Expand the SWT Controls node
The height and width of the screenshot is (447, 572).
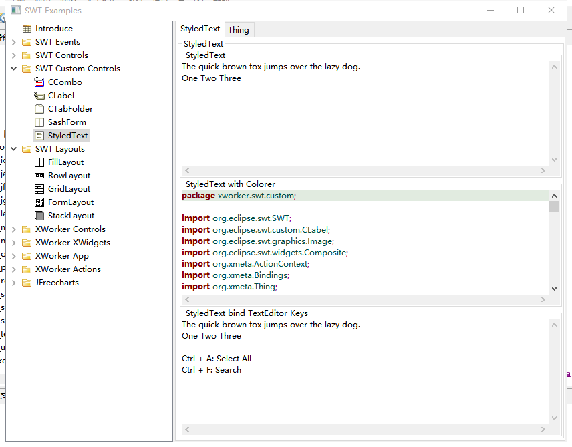pyautogui.click(x=14, y=55)
